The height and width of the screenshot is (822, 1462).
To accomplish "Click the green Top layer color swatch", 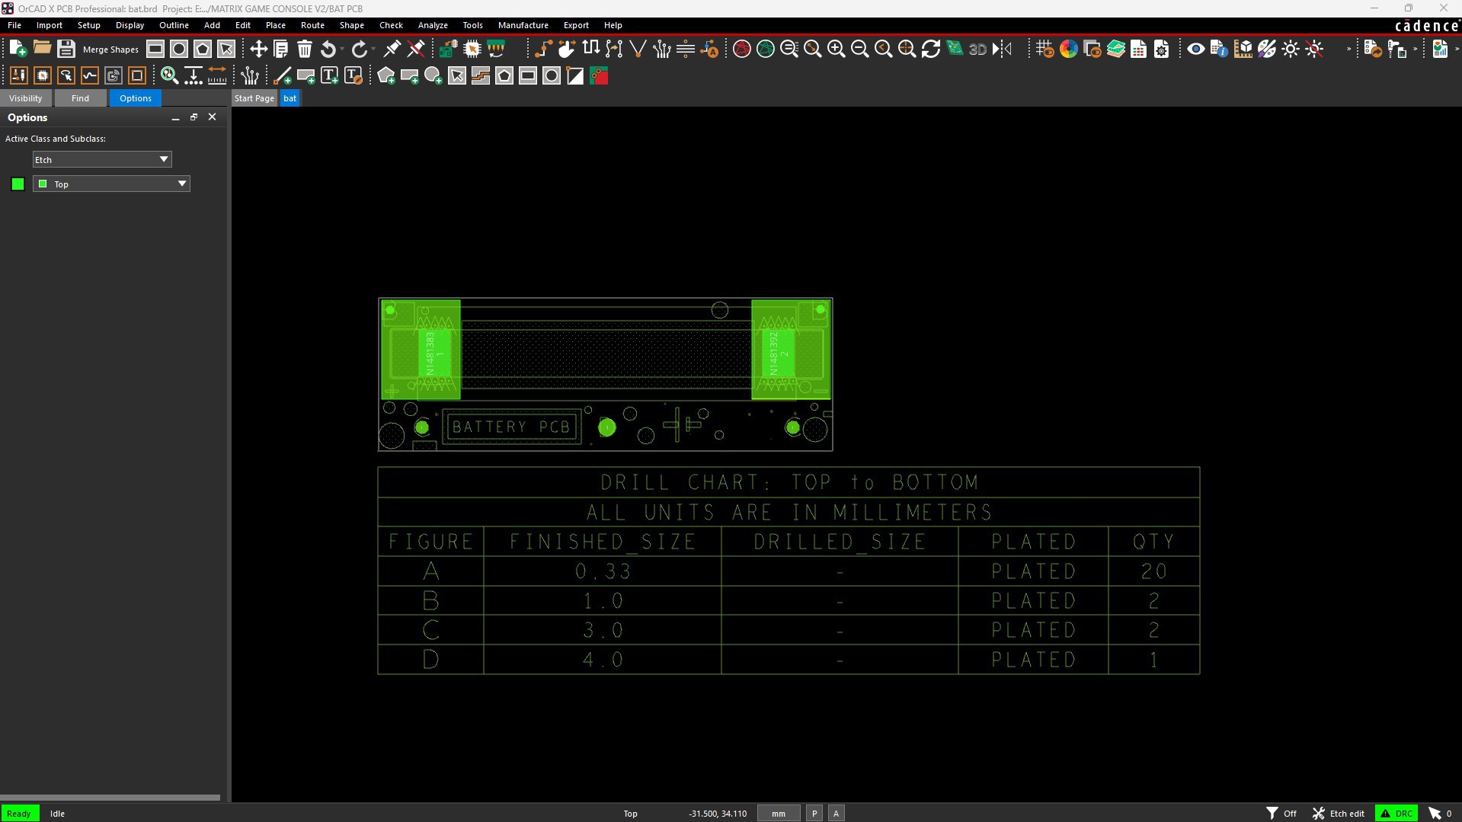I will (x=18, y=184).
